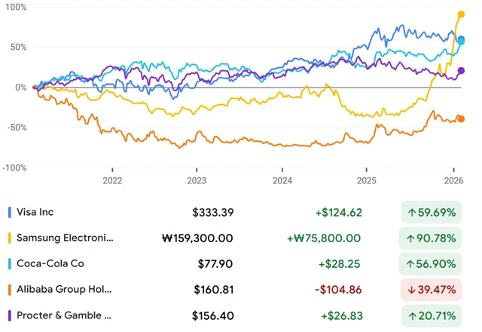The width and height of the screenshot is (482, 332).
Task: Click the down arrow in Alibaba's 39.47% badge
Action: point(411,290)
